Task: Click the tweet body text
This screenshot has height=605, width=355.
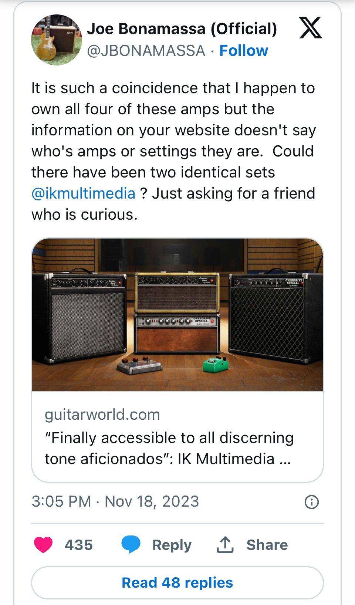Action: (173, 151)
